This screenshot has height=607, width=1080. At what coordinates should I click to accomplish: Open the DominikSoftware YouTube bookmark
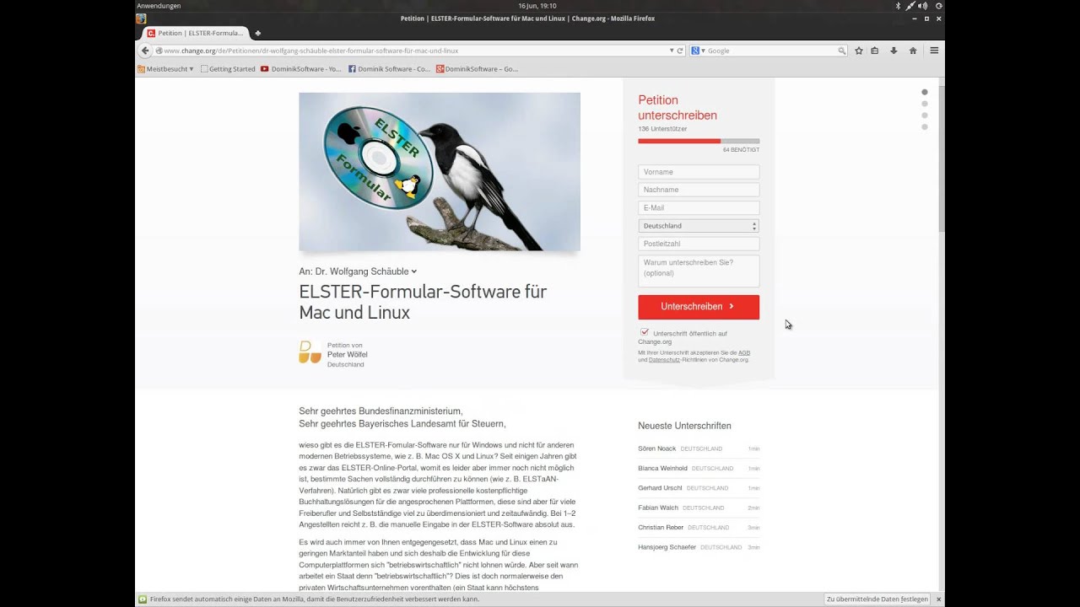[x=301, y=69]
